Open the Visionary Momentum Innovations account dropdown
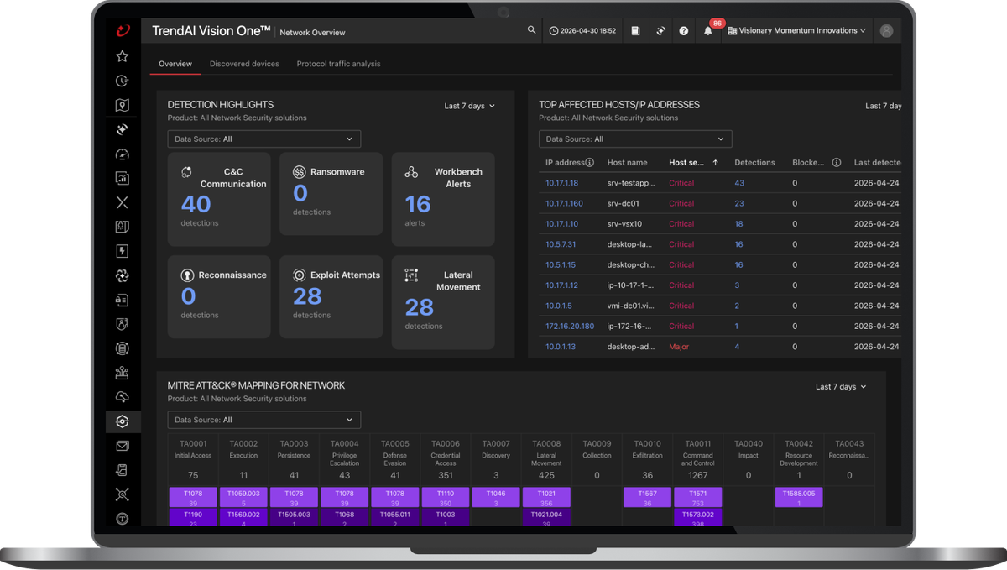This screenshot has height=570, width=1007. [796, 31]
